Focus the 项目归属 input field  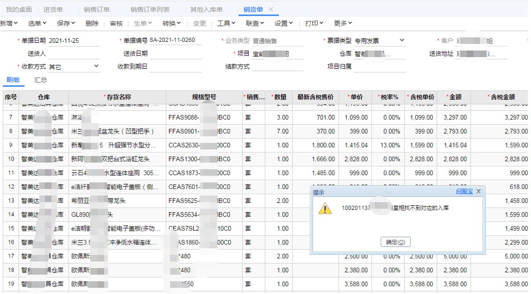(379, 67)
